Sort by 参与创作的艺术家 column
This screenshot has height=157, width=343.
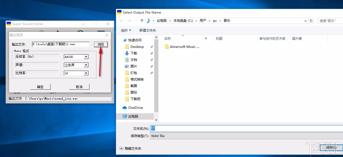pos(272,39)
